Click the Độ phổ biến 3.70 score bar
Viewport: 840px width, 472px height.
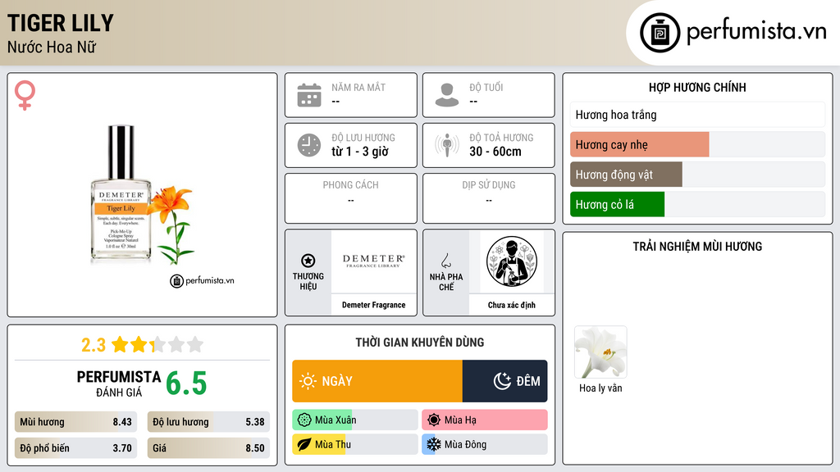tap(75, 448)
